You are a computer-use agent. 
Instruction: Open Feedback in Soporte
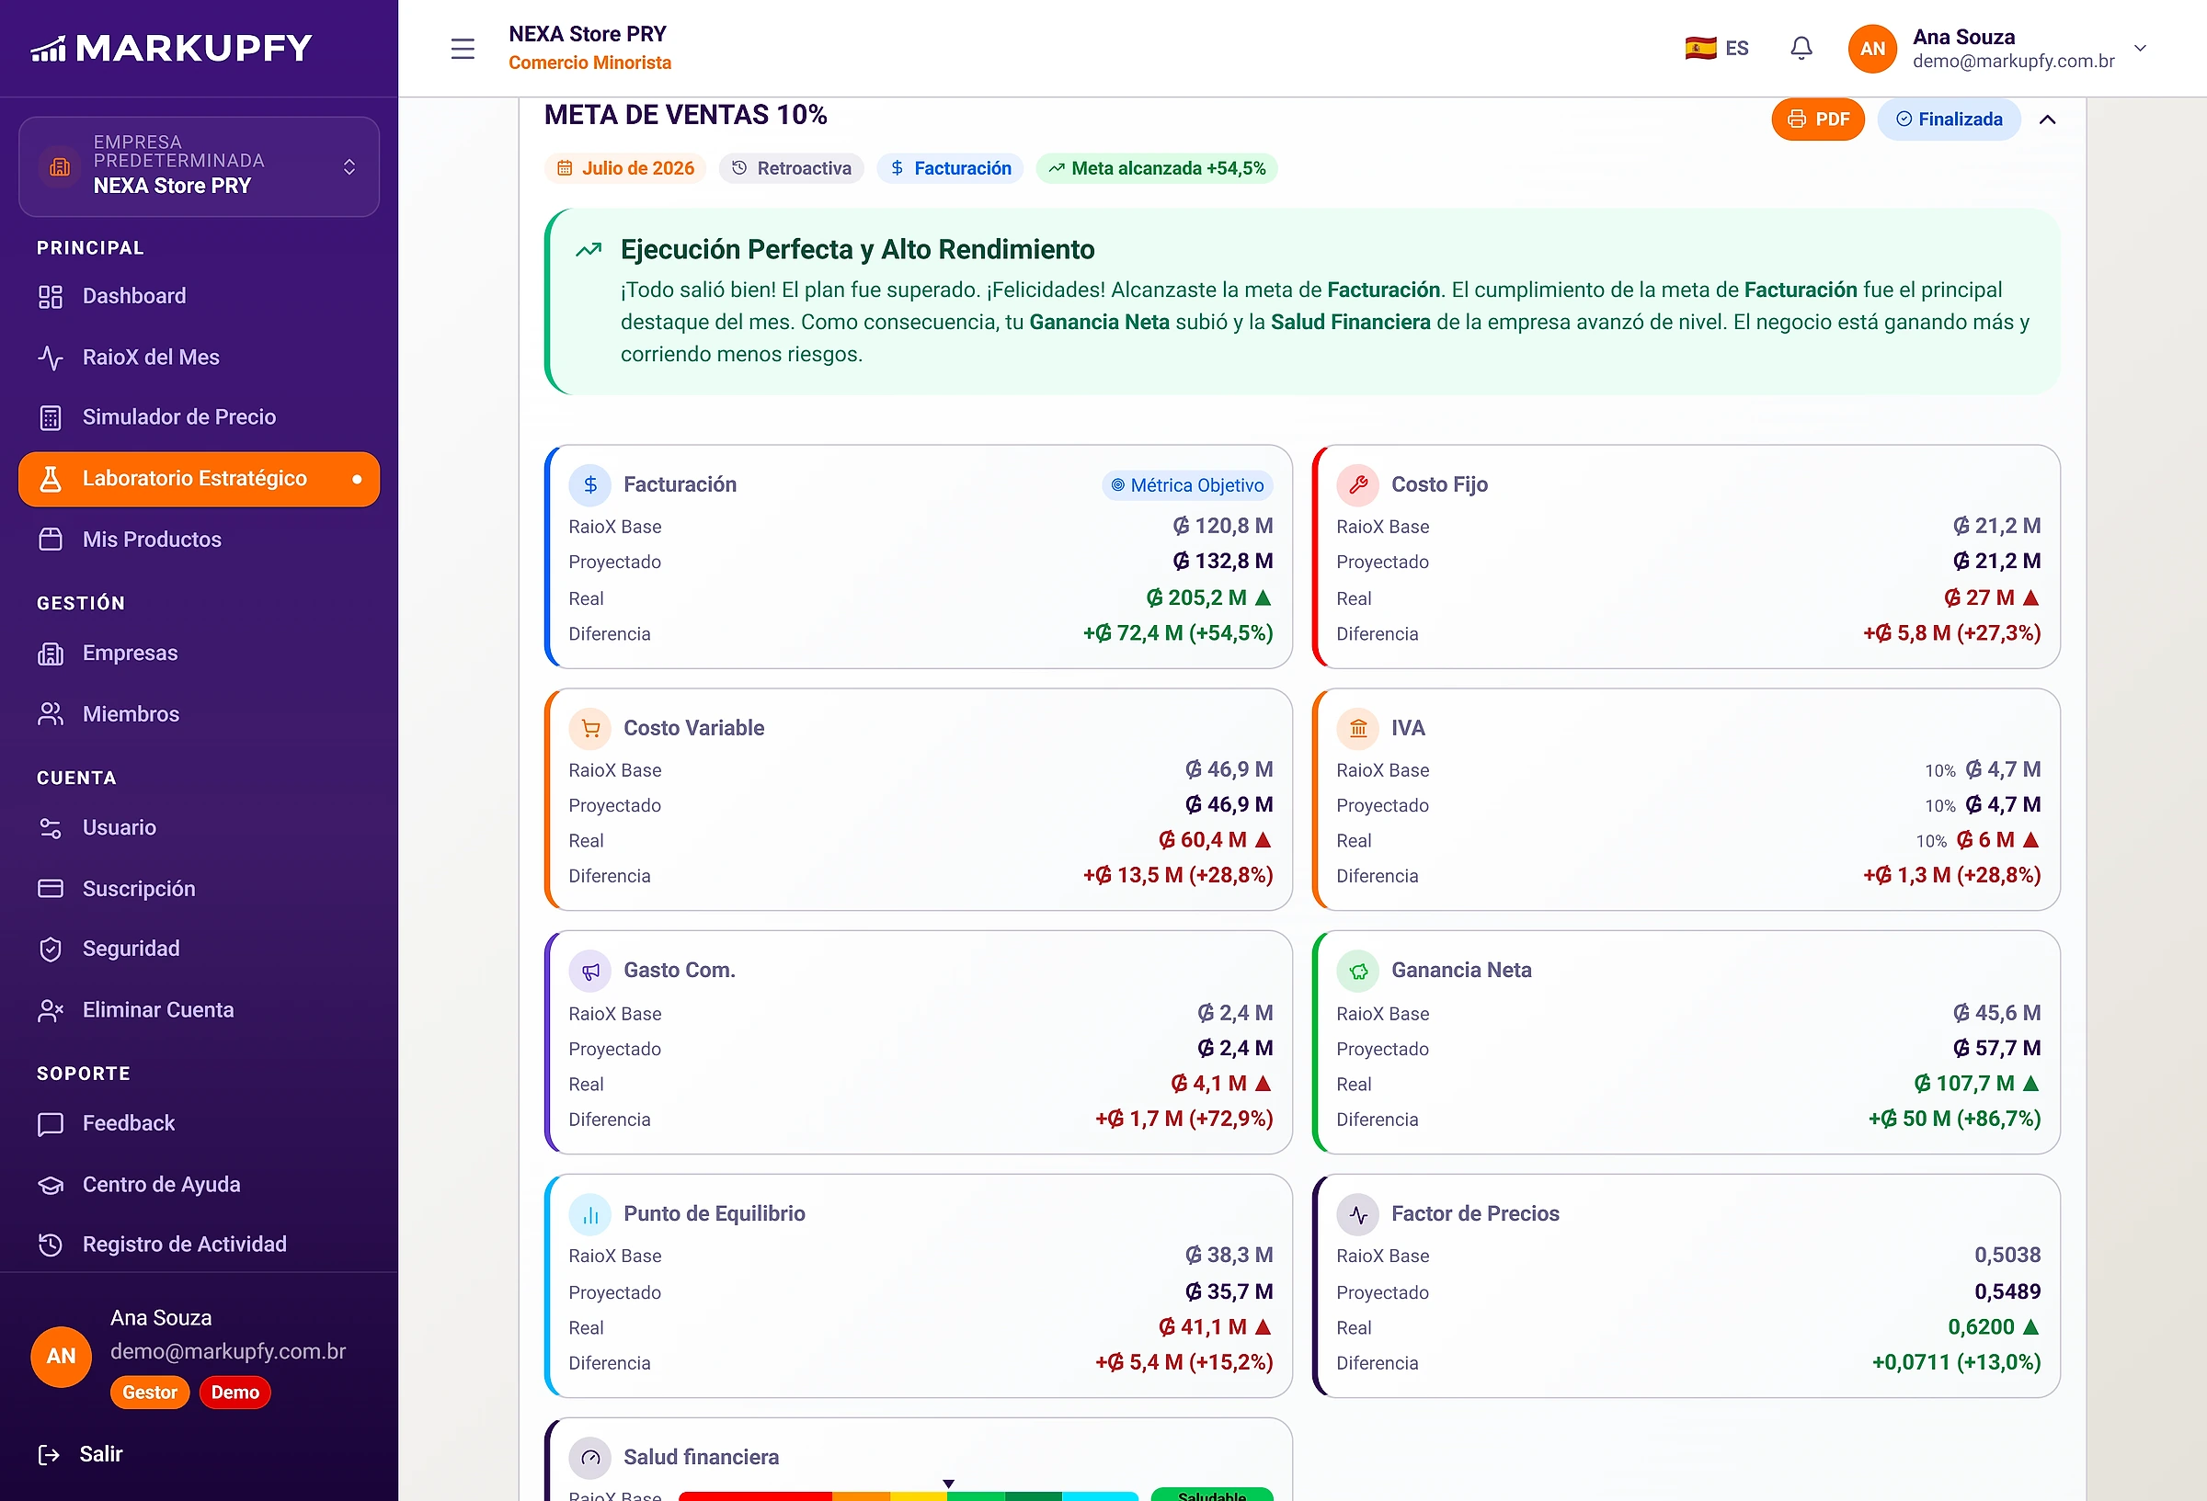(199, 1123)
